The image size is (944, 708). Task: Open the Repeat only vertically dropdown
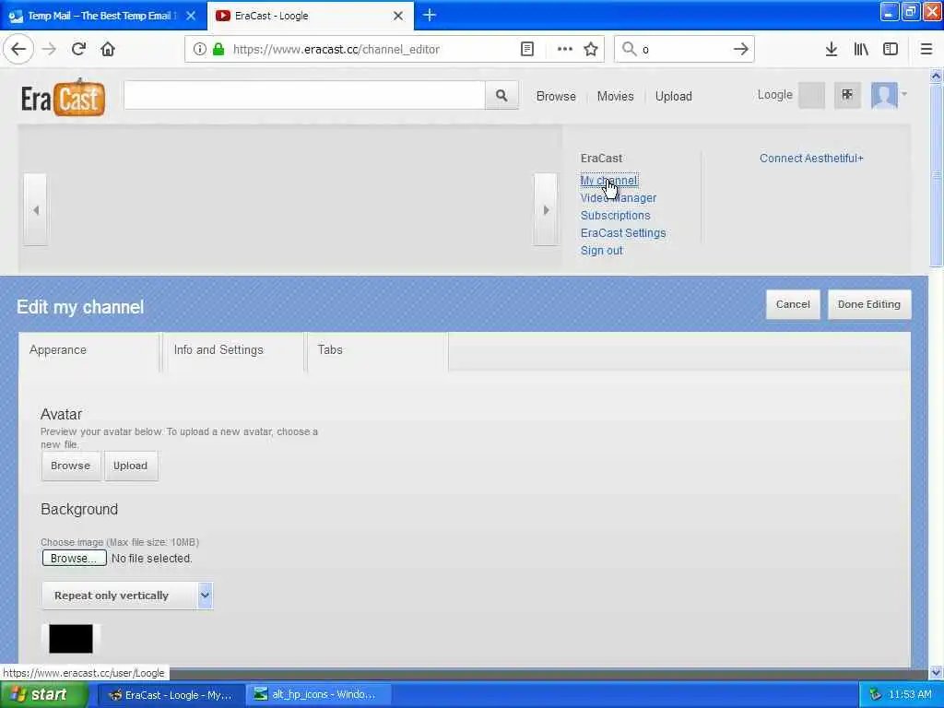[127, 596]
